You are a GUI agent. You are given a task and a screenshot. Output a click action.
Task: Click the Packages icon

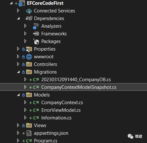click(x=36, y=41)
